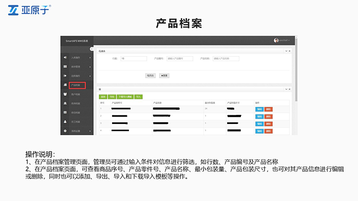The height and width of the screenshot is (201, 358).
Task: Open the 出库操作 menu
Action: coord(76,76)
